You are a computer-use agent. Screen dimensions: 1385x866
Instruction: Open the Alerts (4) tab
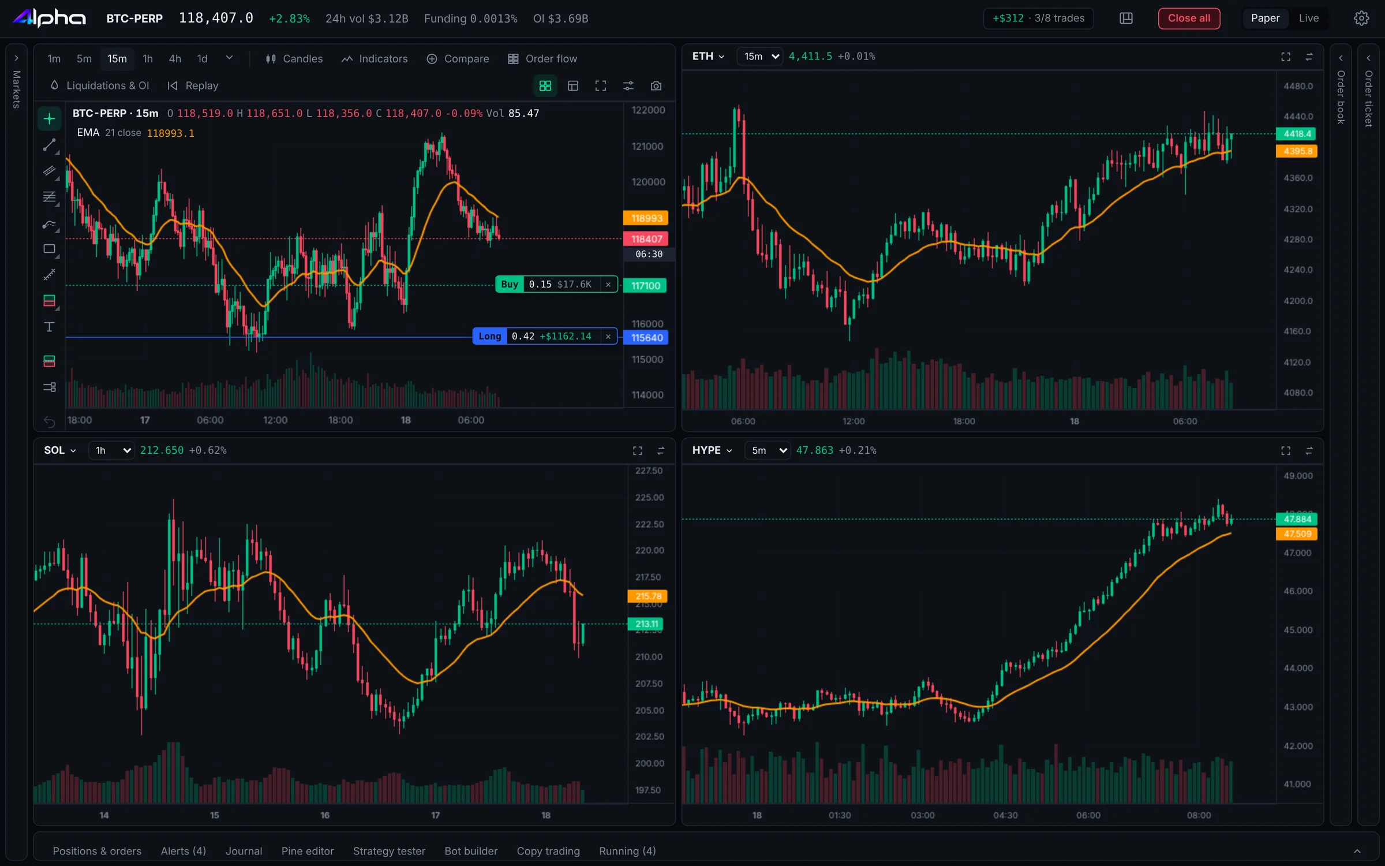tap(184, 851)
